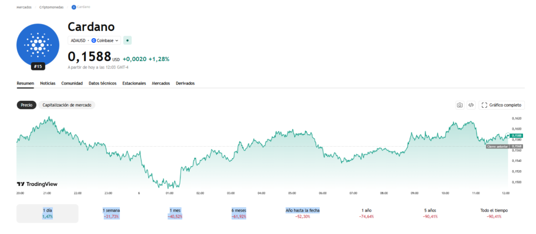Screen dimensions: 536x234
Task: Open the Mercados tab below the price
Action: coord(161,83)
